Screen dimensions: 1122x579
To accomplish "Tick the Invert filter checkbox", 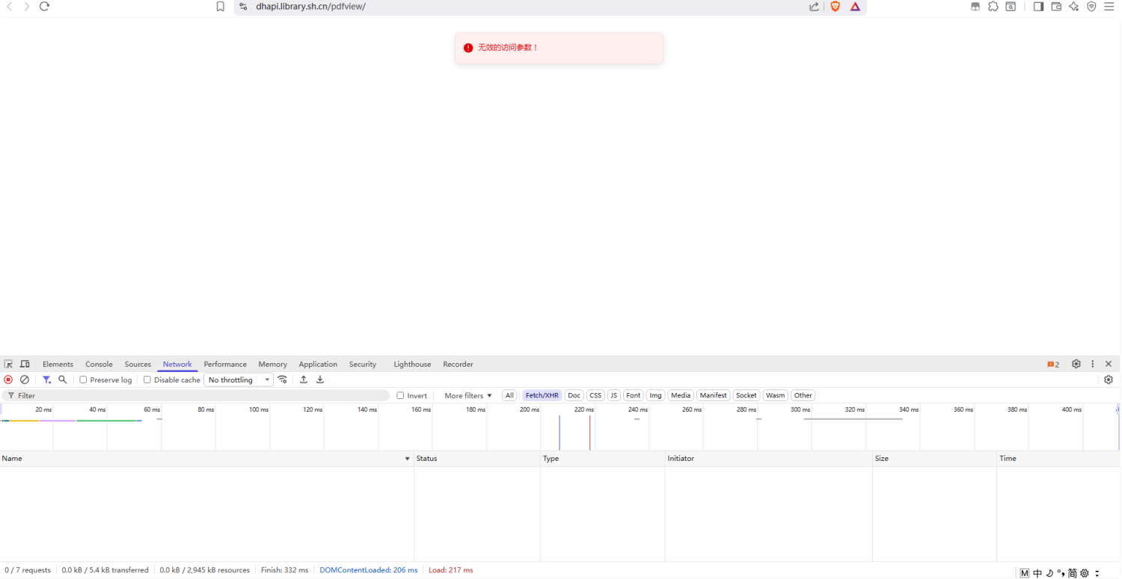I will click(x=400, y=395).
